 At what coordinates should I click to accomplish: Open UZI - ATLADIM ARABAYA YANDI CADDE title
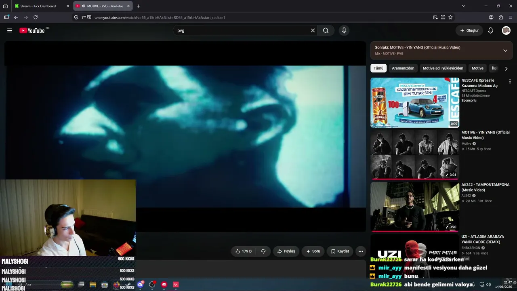pyautogui.click(x=483, y=239)
